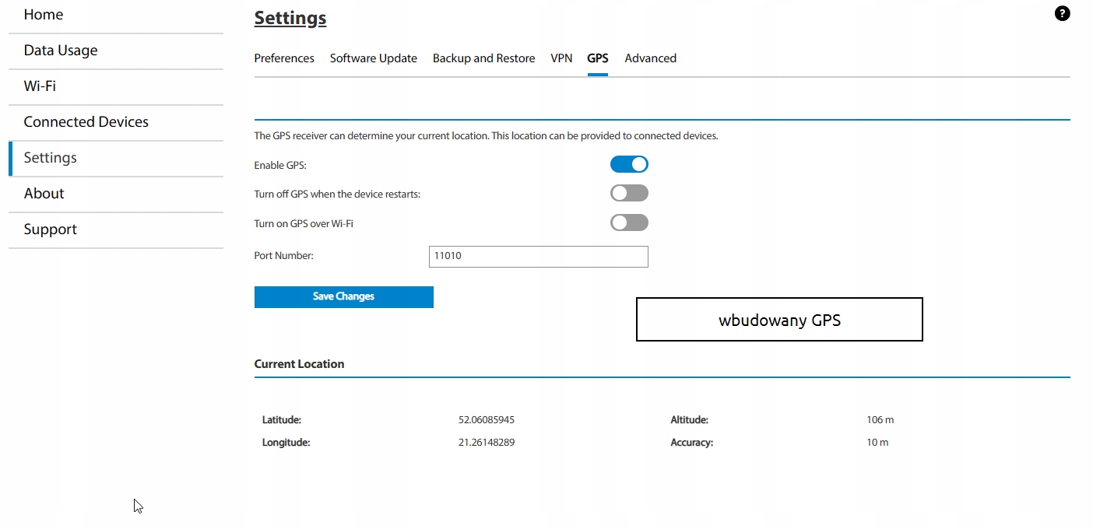Open the Preferences tab
1093x529 pixels.
(x=284, y=58)
